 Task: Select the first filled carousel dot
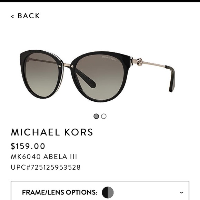pos(96,116)
